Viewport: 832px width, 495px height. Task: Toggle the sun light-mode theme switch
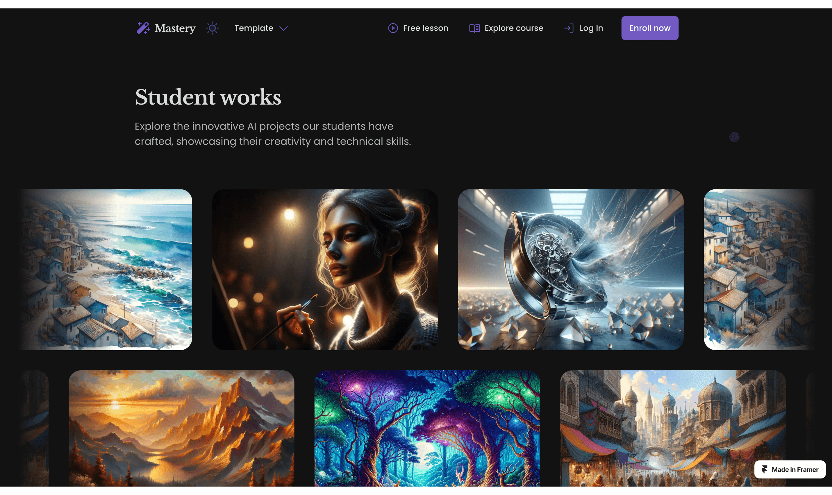point(212,28)
